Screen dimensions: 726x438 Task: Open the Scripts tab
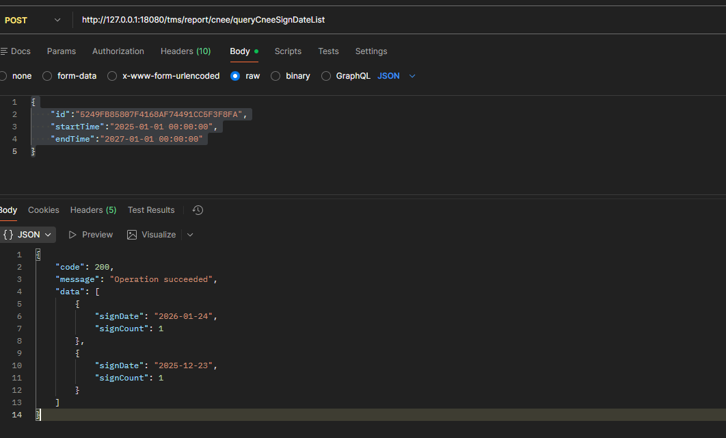pyautogui.click(x=288, y=51)
